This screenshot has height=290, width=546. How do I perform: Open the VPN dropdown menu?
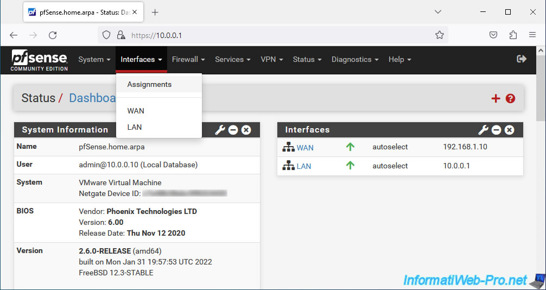point(271,60)
